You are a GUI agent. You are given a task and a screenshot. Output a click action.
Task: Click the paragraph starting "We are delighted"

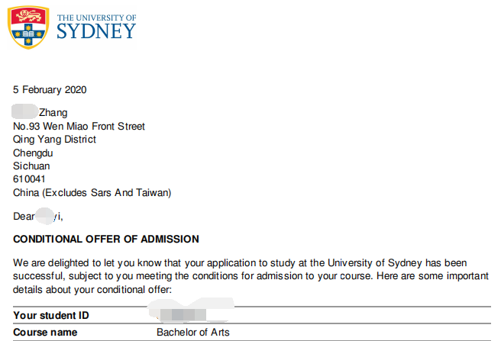click(251, 262)
